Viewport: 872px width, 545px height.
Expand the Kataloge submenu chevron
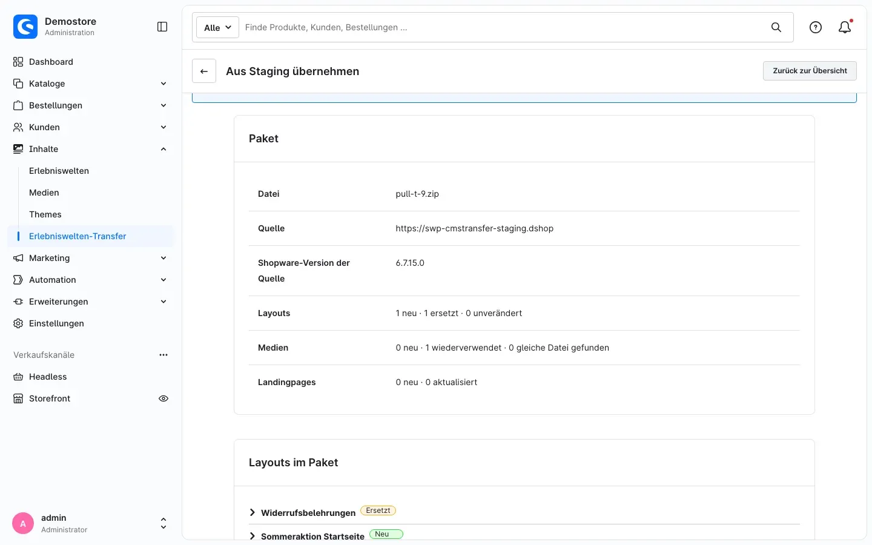163,84
